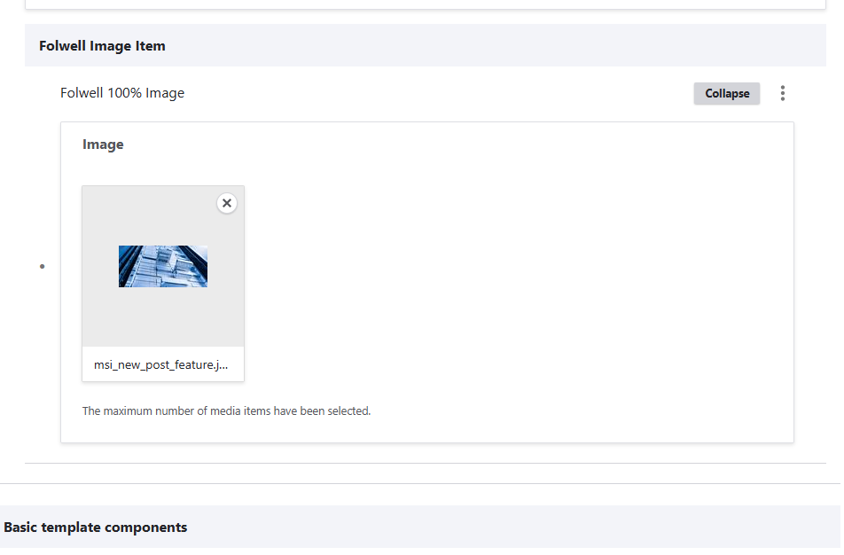Collapse the Folwell 100% Image paragraph
This screenshot has width=844, height=555.
click(726, 93)
